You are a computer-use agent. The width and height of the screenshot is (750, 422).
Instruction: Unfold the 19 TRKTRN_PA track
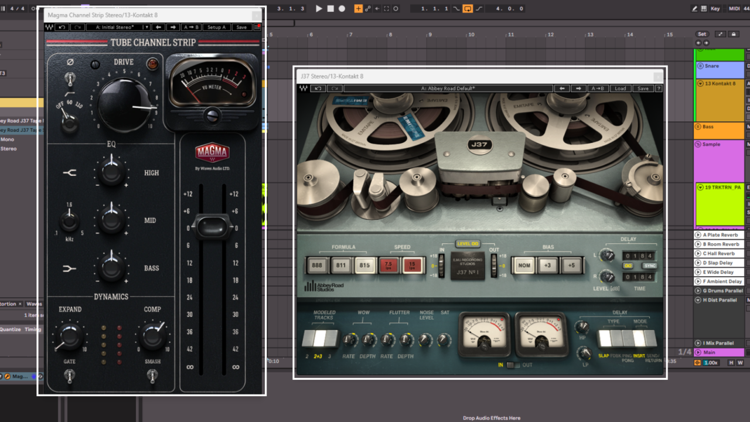[700, 188]
